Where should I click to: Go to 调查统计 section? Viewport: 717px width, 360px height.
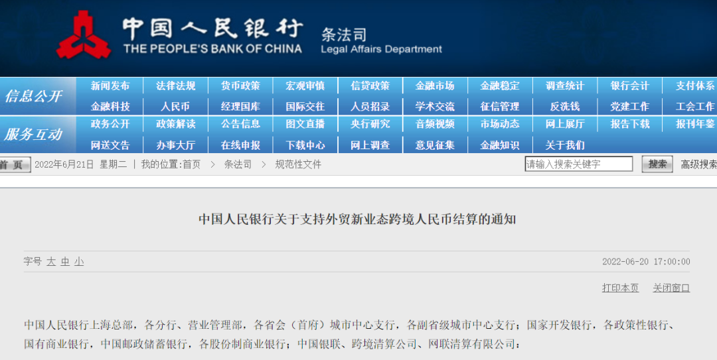tap(565, 86)
